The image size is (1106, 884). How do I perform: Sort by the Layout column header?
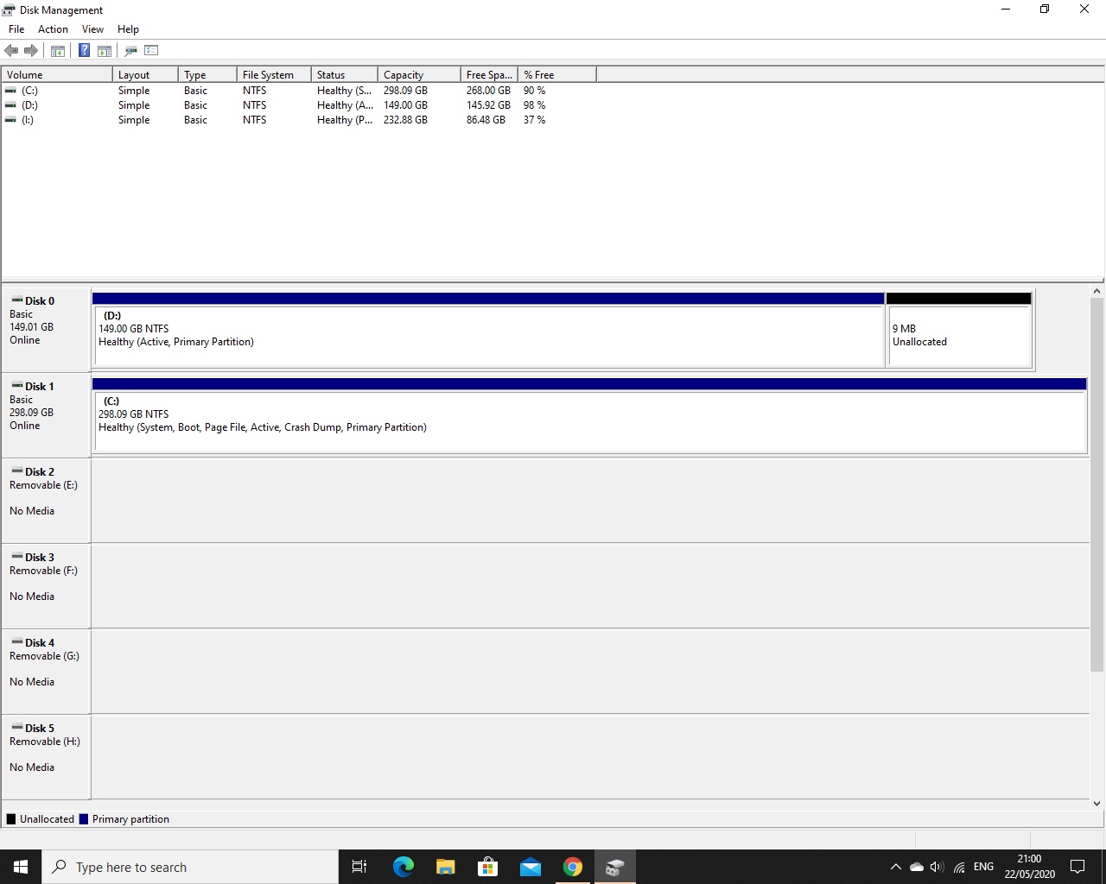[145, 75]
